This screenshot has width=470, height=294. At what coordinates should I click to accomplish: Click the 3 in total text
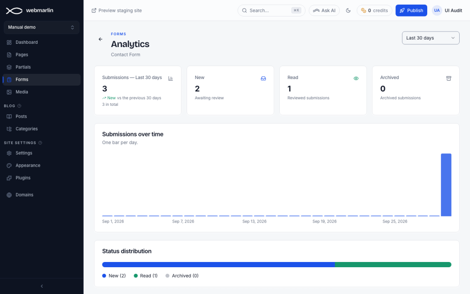click(x=110, y=104)
